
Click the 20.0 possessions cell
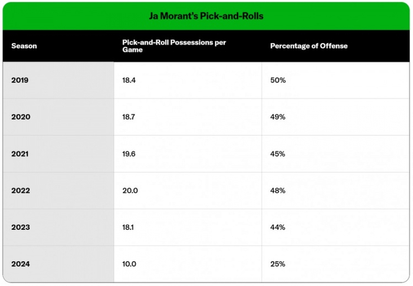click(129, 190)
